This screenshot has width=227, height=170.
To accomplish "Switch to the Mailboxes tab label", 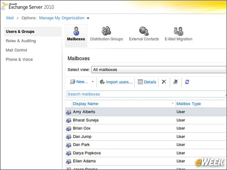I will tap(76, 39).
